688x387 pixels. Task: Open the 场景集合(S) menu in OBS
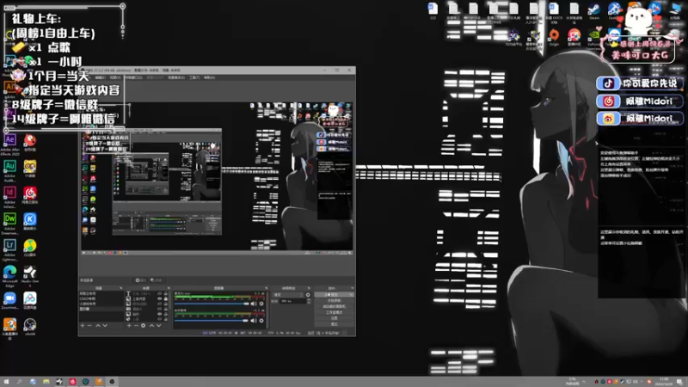[x=176, y=77]
